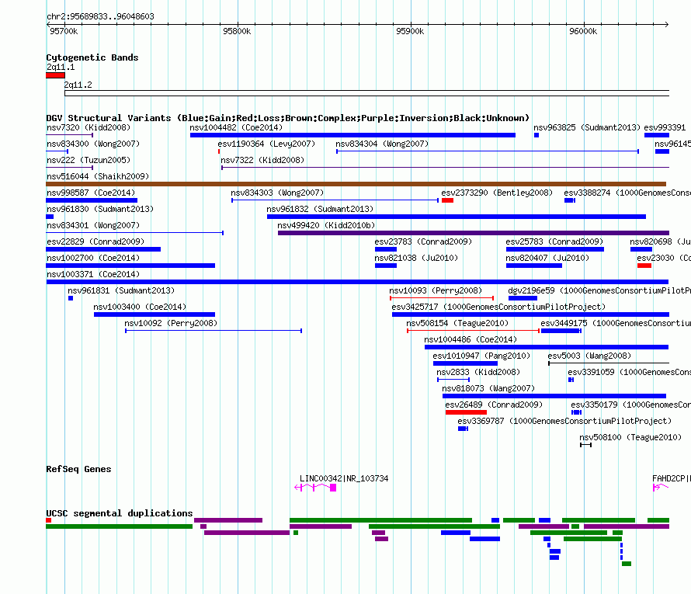This screenshot has height=594, width=691.
Task: Select the esv993391 blue variant bar
Action: click(657, 135)
